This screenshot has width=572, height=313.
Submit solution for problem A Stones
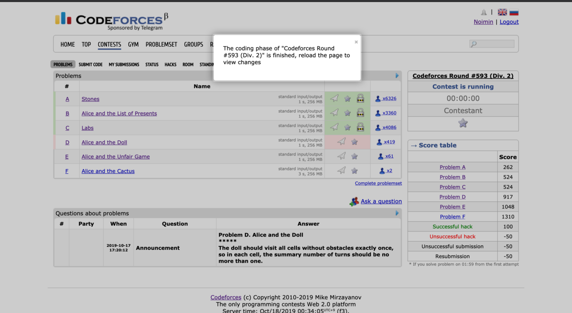tap(335, 98)
